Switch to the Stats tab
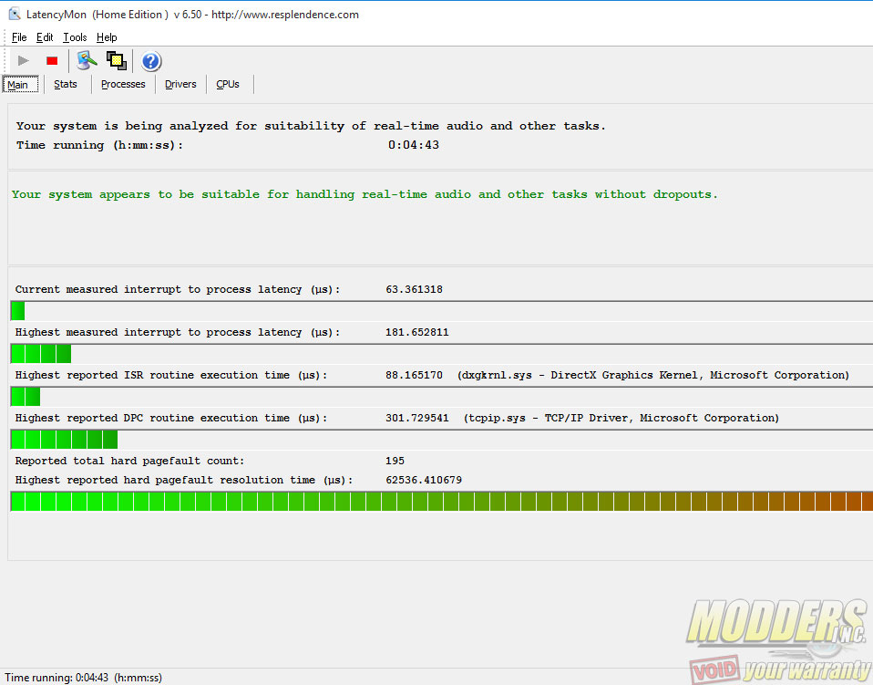873x685 pixels. pos(65,84)
